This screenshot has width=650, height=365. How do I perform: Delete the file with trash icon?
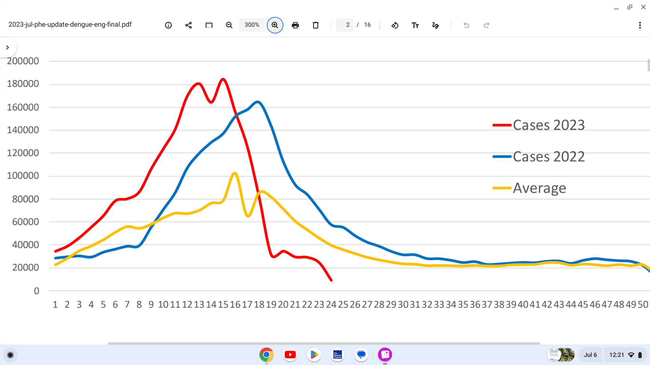click(316, 25)
